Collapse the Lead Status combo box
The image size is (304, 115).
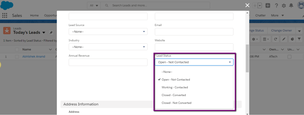pos(194,62)
